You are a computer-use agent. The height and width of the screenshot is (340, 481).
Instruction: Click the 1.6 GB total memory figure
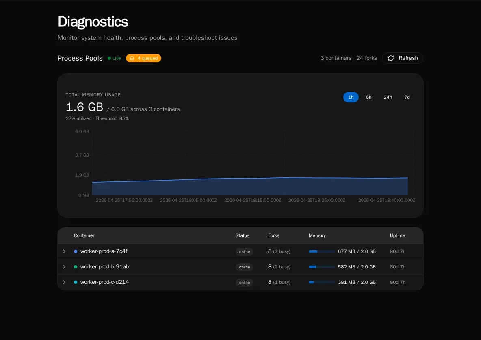coord(84,107)
